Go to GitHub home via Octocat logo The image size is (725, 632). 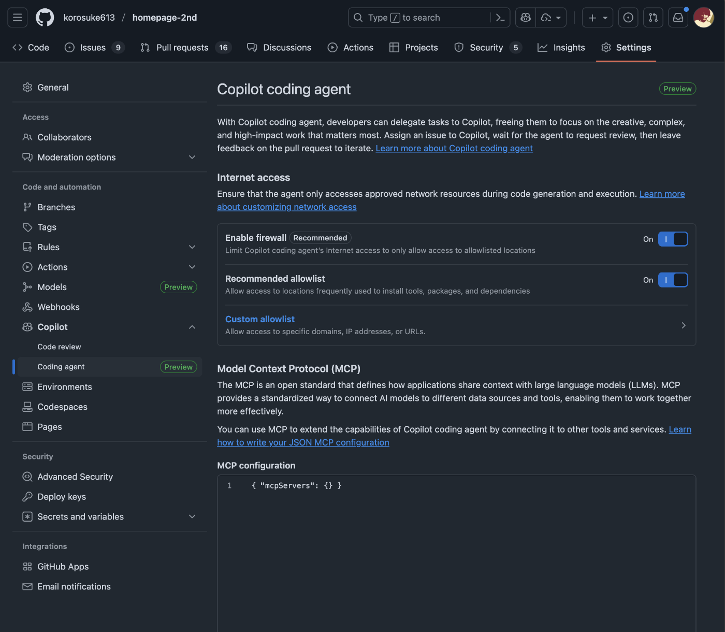pyautogui.click(x=45, y=18)
